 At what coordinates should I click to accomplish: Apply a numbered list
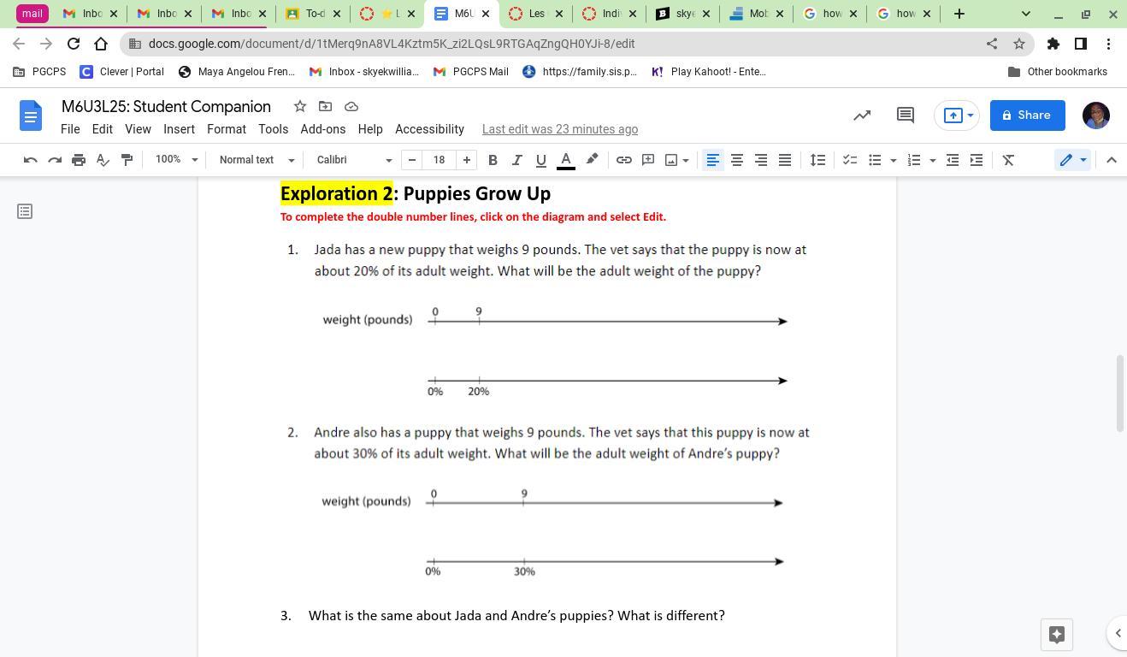coord(914,160)
